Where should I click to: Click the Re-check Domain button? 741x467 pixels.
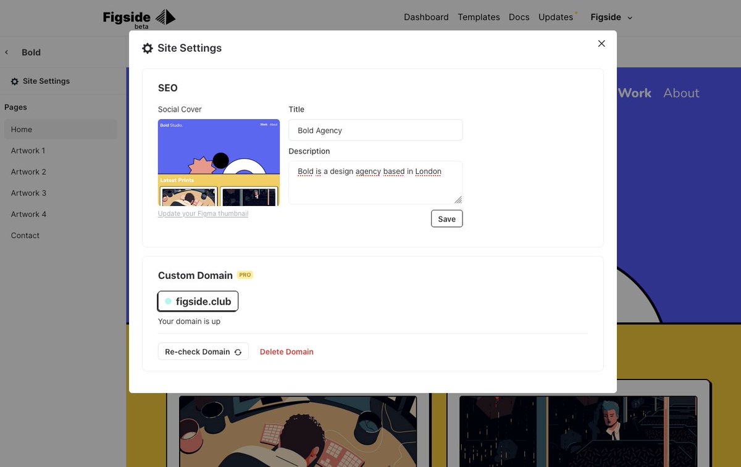tap(203, 352)
